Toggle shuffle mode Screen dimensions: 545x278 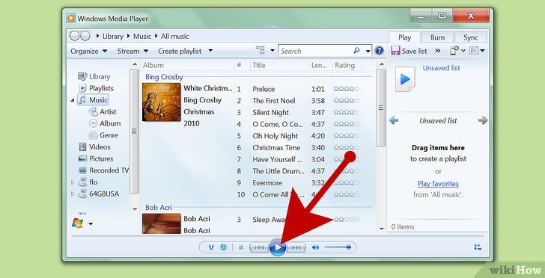coord(211,247)
